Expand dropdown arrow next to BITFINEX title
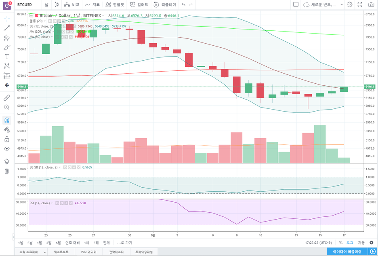Image resolution: width=378 pixels, height=256 pixels. (103, 16)
